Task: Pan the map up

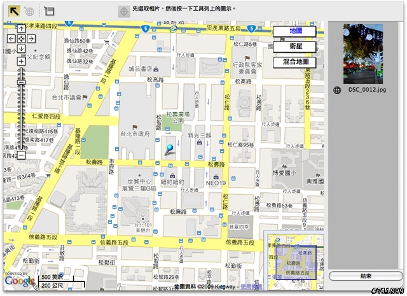Action: [21, 29]
